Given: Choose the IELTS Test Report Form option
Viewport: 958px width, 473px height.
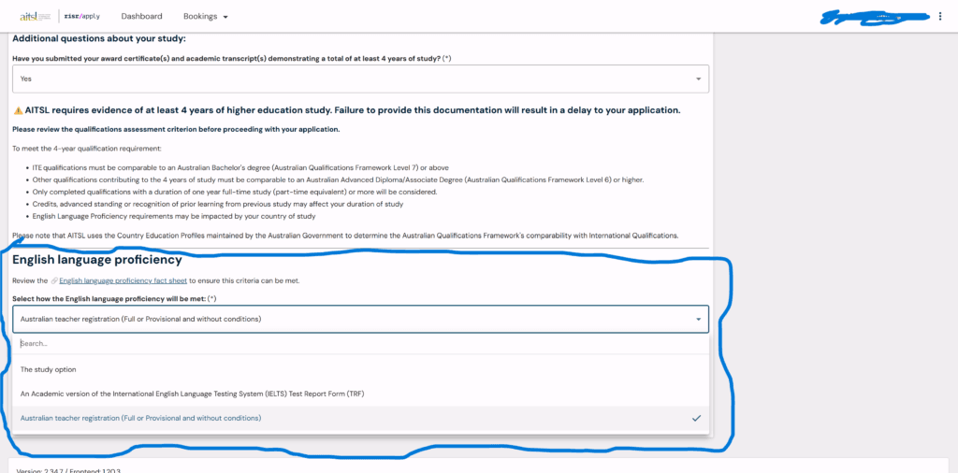Looking at the screenshot, I should click(192, 394).
